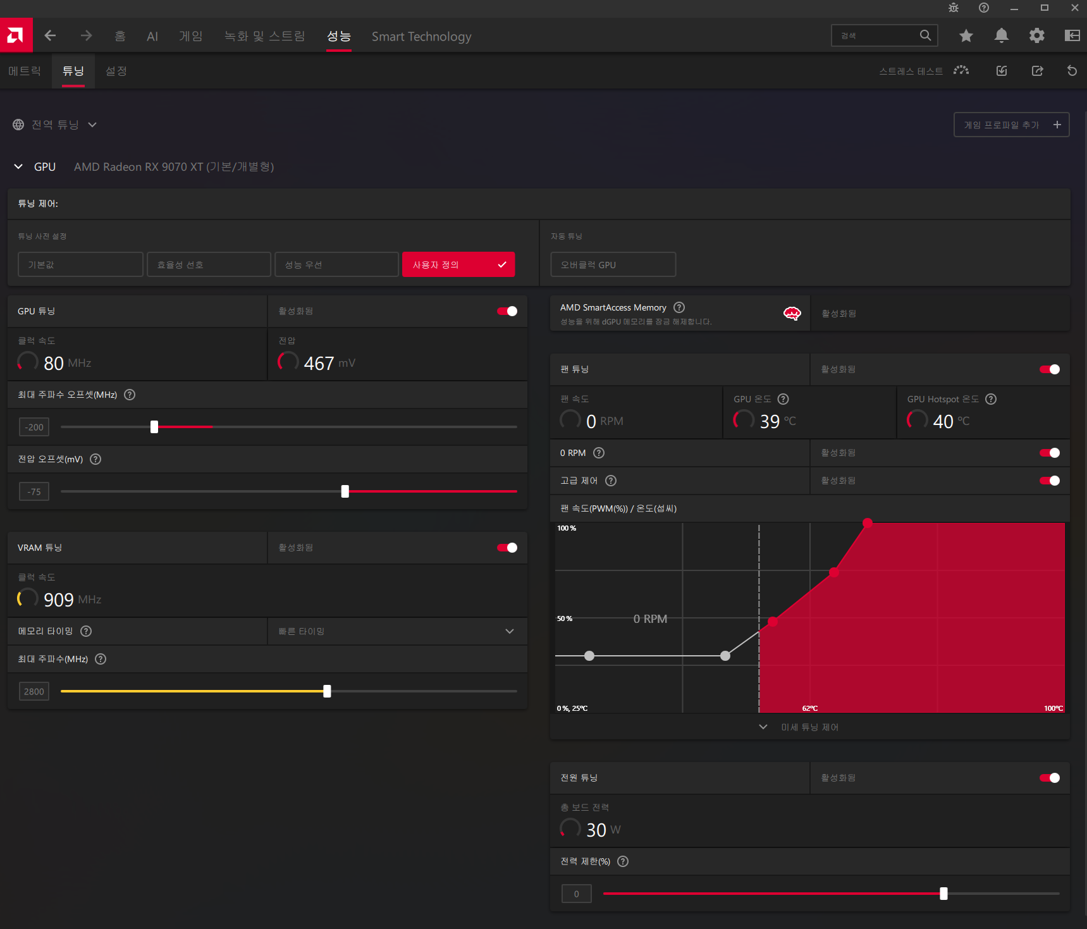Collapse the GPU section chevron
The width and height of the screenshot is (1087, 929).
coord(18,166)
